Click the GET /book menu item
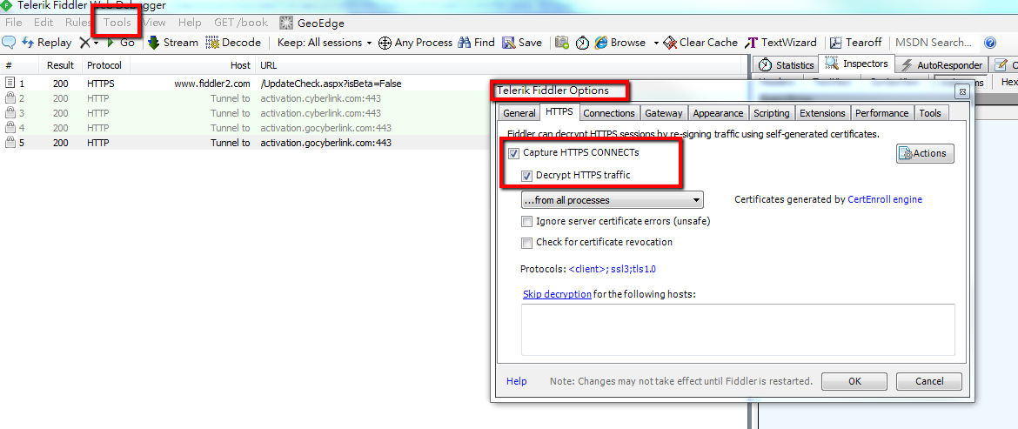This screenshot has width=1018, height=429. 241,23
